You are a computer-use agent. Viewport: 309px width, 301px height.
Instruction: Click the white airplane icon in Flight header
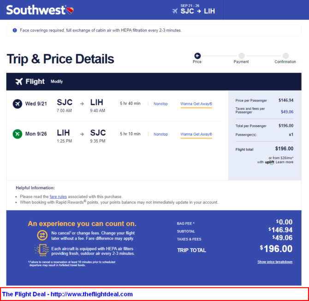click(x=19, y=81)
